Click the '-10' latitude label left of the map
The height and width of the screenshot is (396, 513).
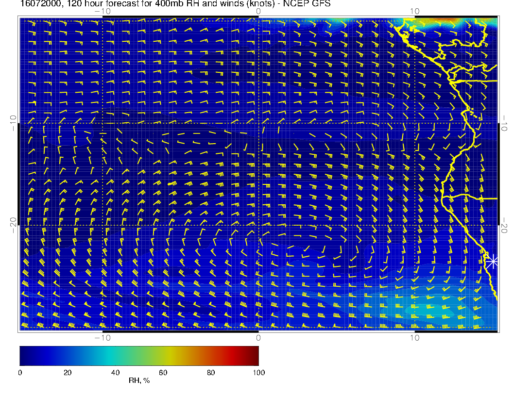(x=13, y=123)
